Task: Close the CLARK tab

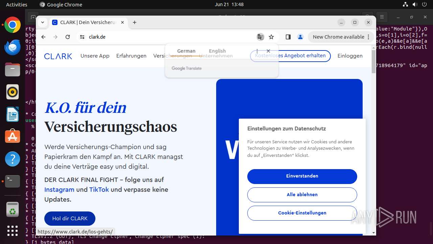Action: (122, 22)
